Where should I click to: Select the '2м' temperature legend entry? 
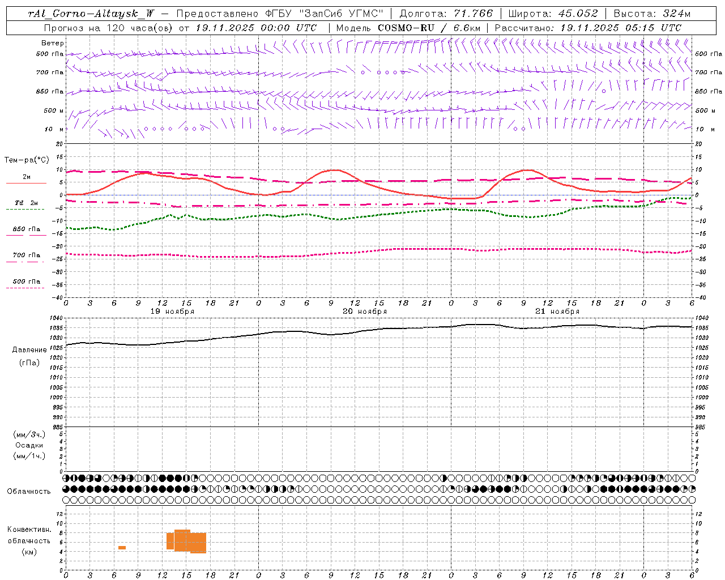click(27, 177)
